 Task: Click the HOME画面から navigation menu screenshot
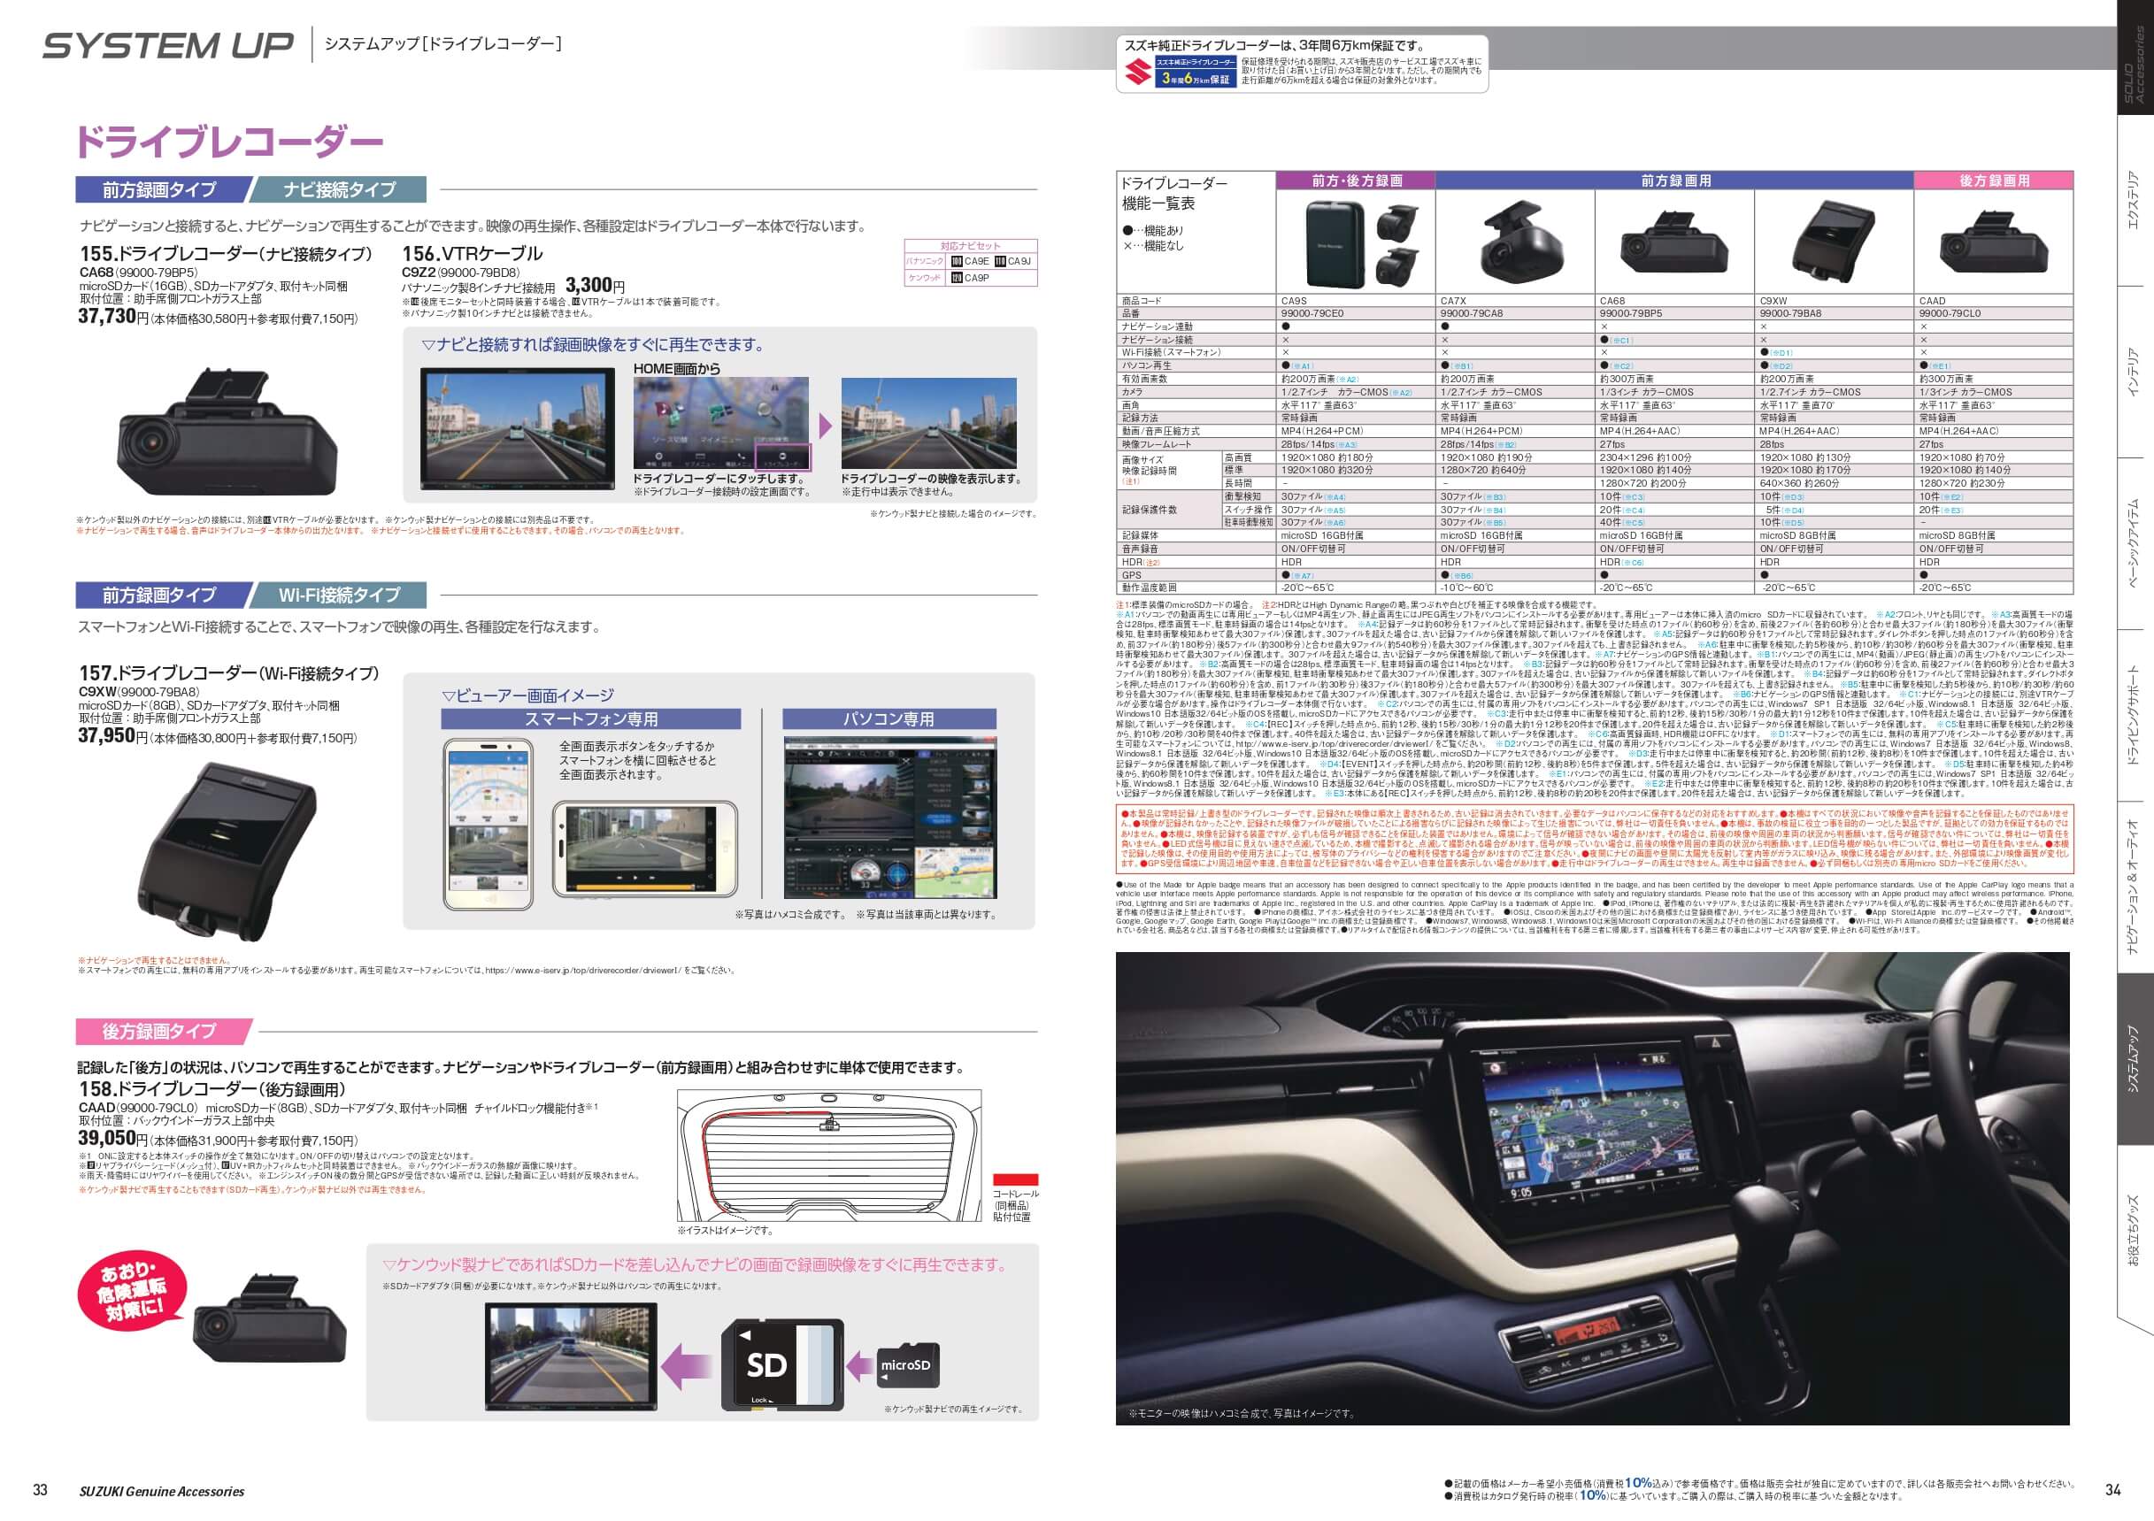[720, 422]
